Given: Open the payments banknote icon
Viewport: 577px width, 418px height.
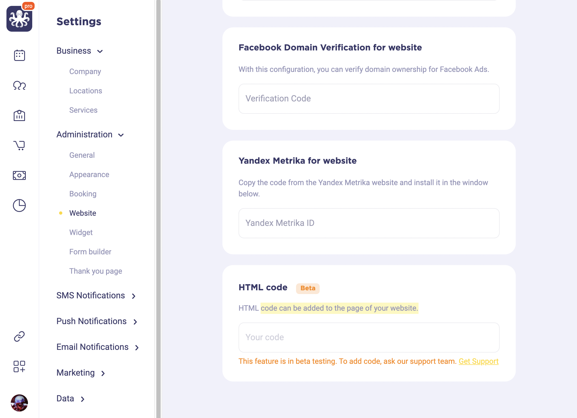Looking at the screenshot, I should pos(19,175).
